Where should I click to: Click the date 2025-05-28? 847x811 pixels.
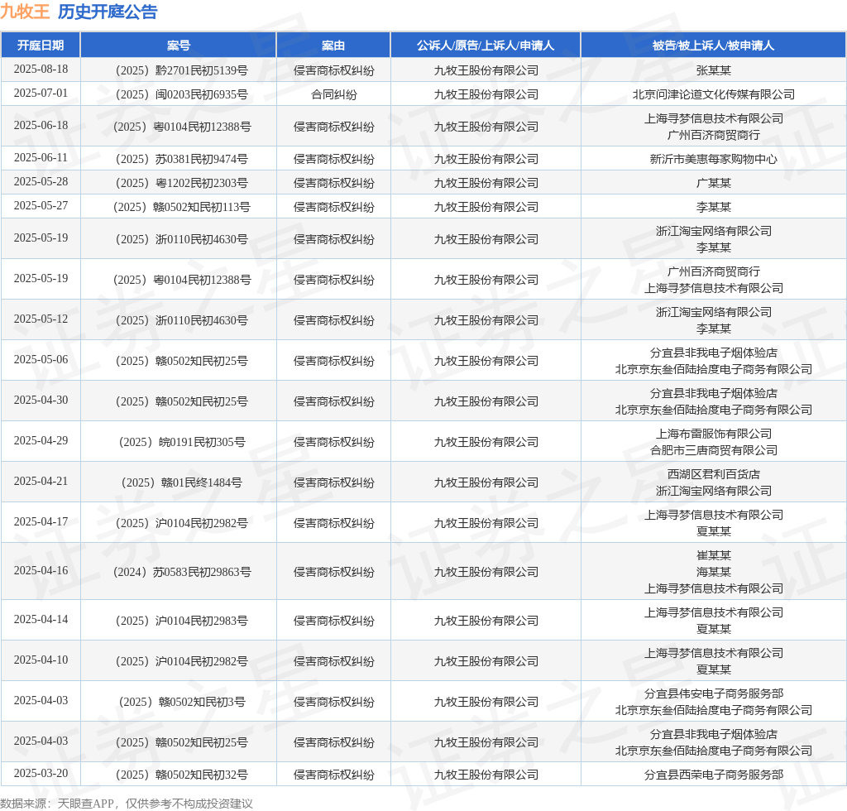(x=41, y=181)
